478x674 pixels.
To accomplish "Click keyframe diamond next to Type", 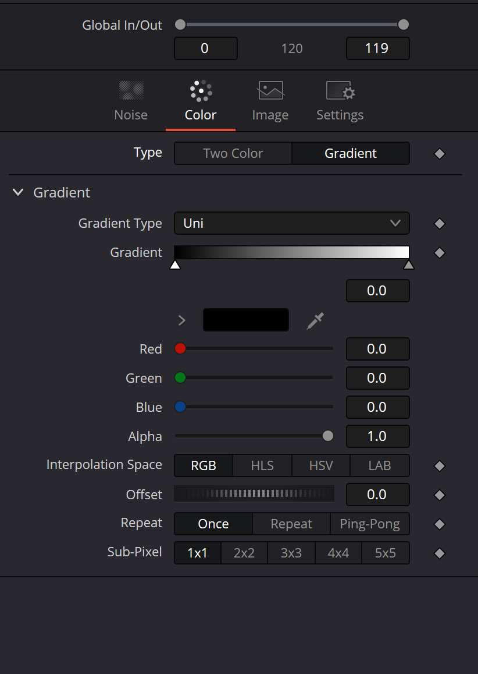I will [440, 154].
